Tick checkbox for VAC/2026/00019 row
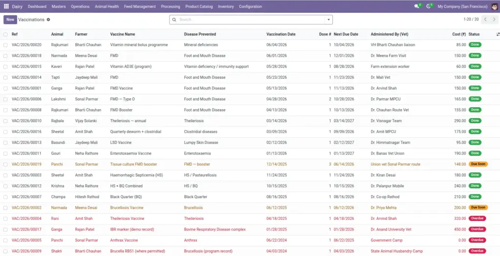500x256 pixels. click(x=5, y=165)
